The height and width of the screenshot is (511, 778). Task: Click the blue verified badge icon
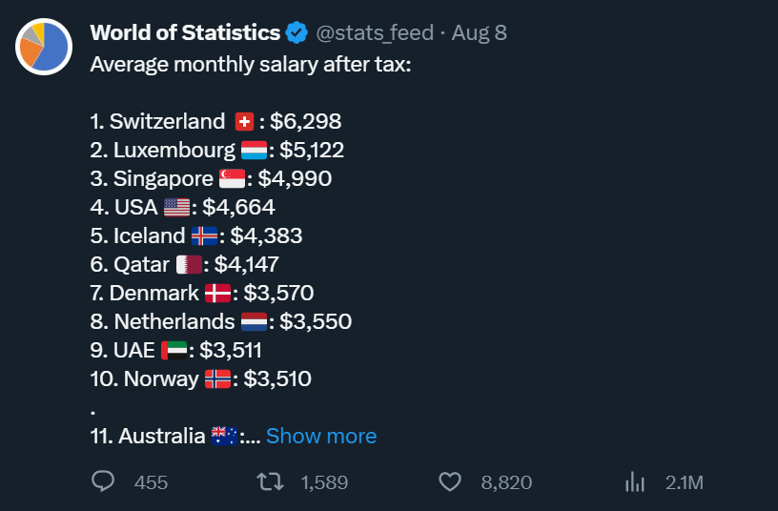[x=297, y=32]
